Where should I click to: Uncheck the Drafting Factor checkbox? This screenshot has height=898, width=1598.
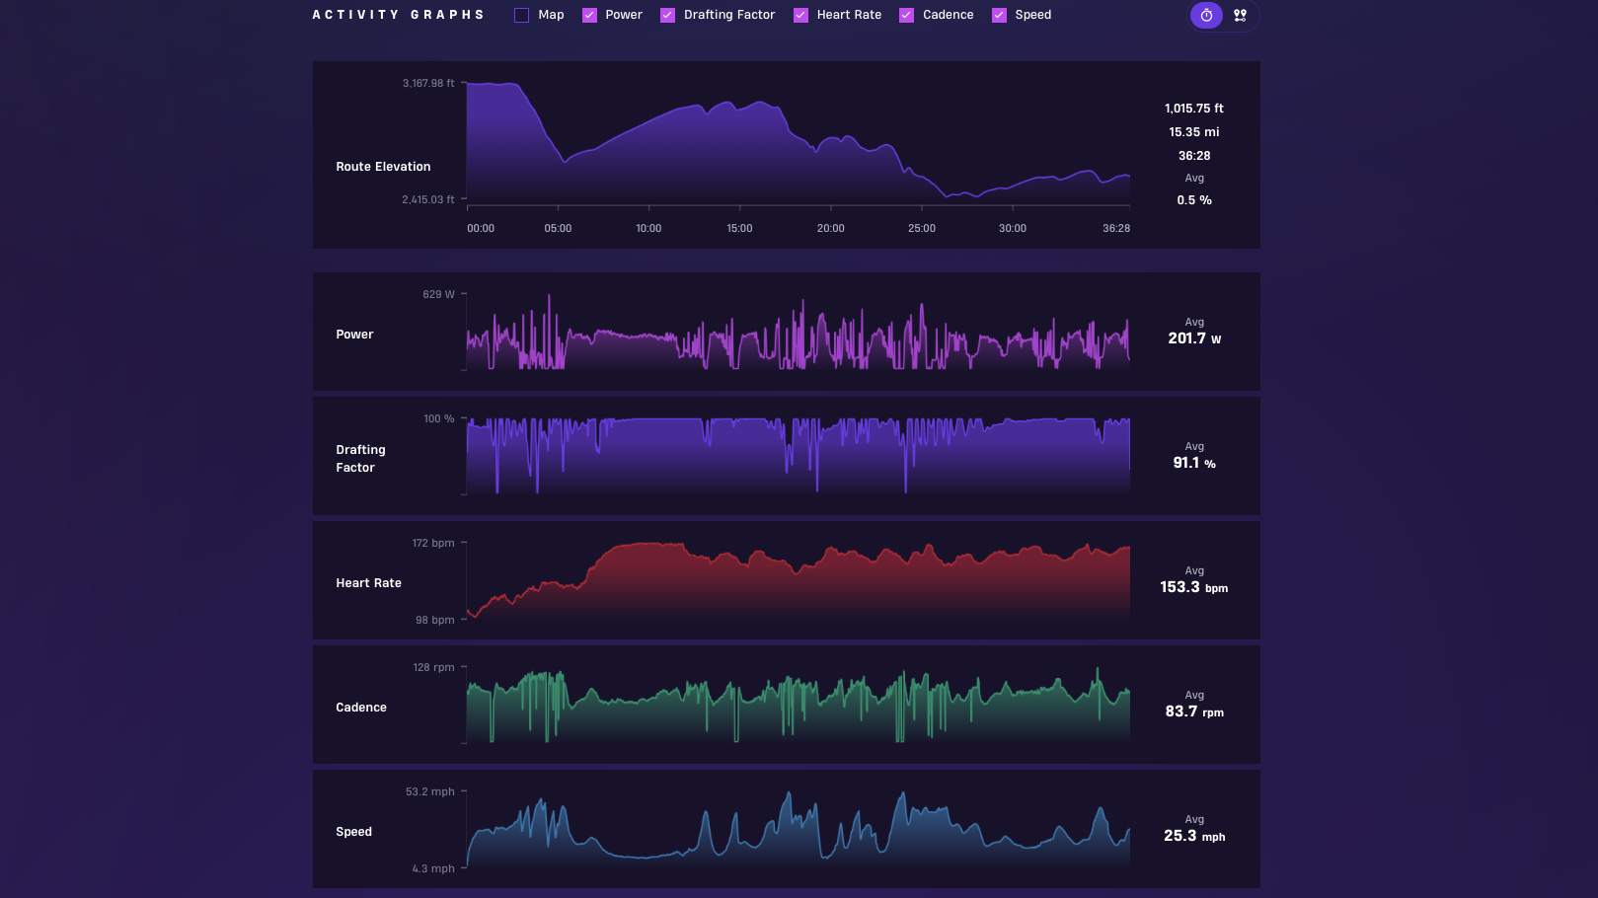tap(667, 15)
